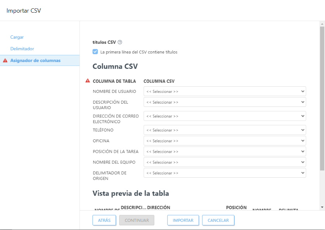The height and width of the screenshot is (230, 325).
Task: Switch to the Delimitador step
Action: [x=21, y=48]
